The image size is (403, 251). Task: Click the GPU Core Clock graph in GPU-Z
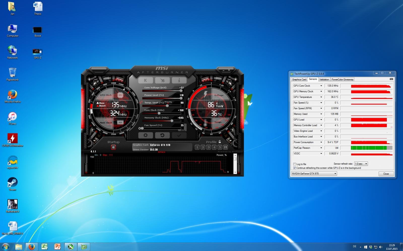366,86
